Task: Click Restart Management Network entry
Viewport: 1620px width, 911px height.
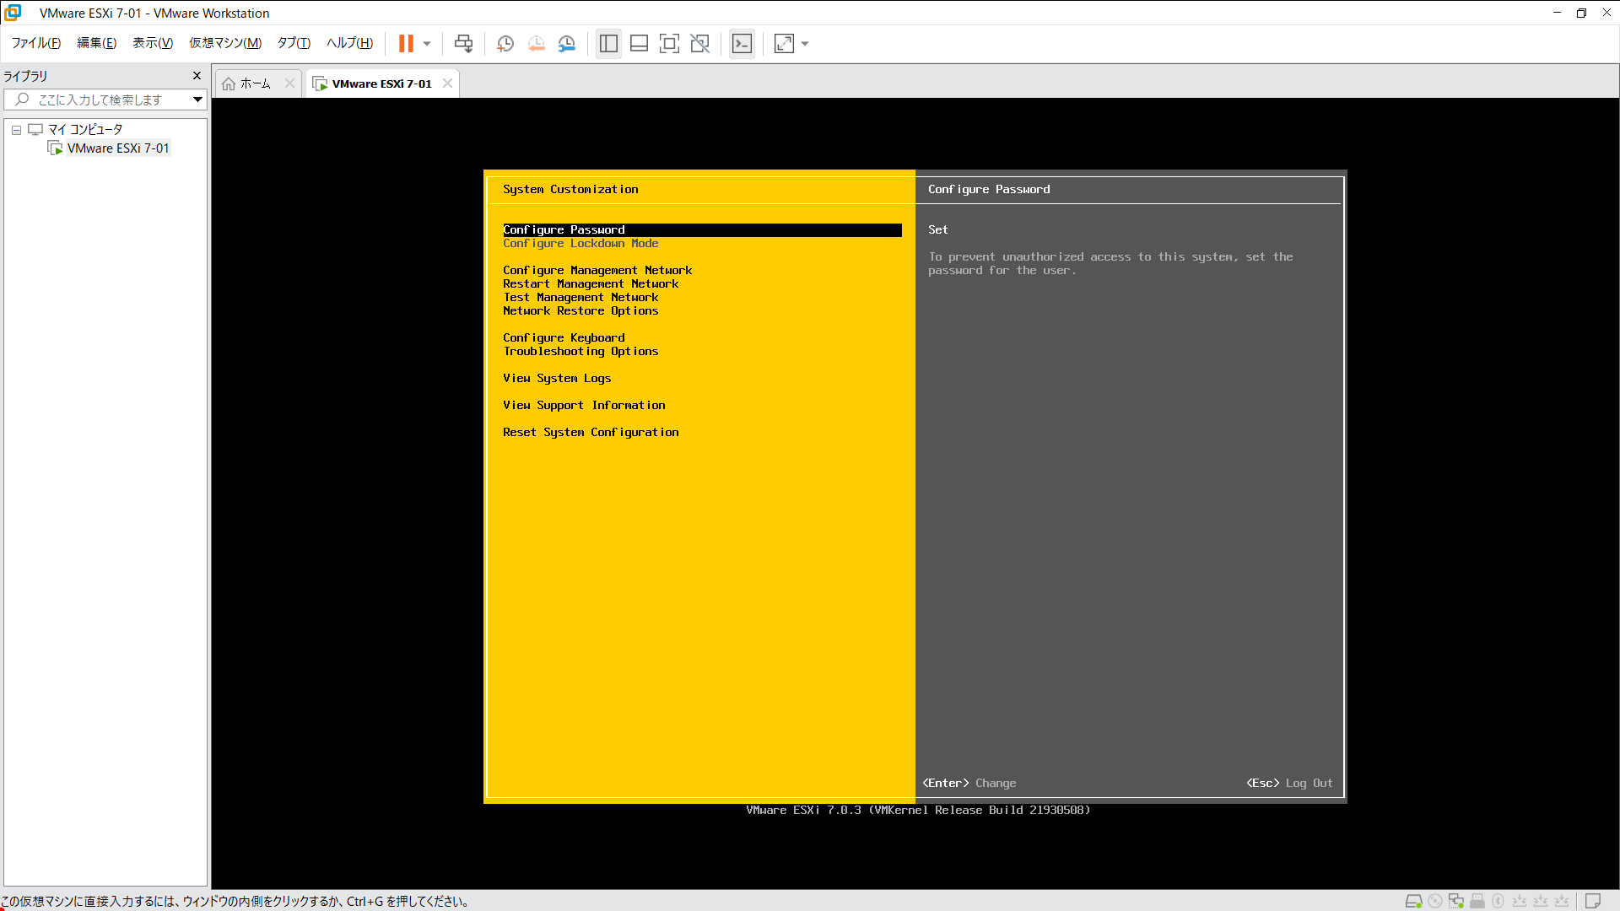Action: tap(591, 284)
